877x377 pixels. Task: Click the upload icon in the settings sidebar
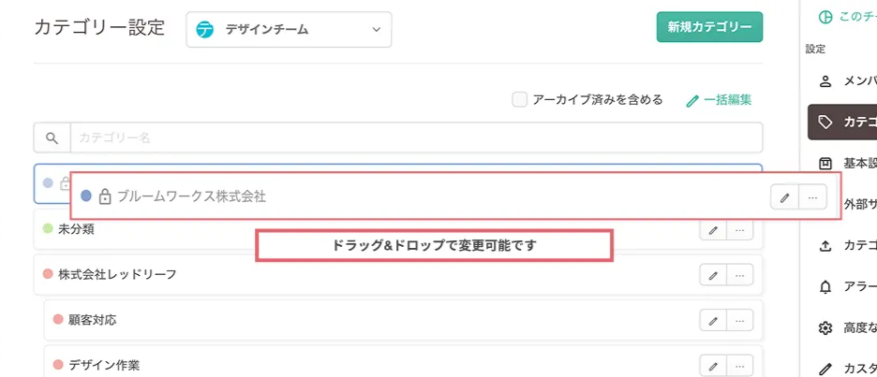(825, 246)
